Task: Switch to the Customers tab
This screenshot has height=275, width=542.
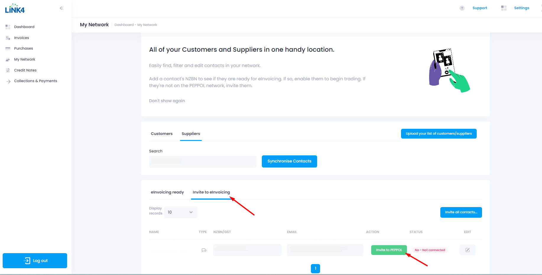Action: (x=162, y=134)
